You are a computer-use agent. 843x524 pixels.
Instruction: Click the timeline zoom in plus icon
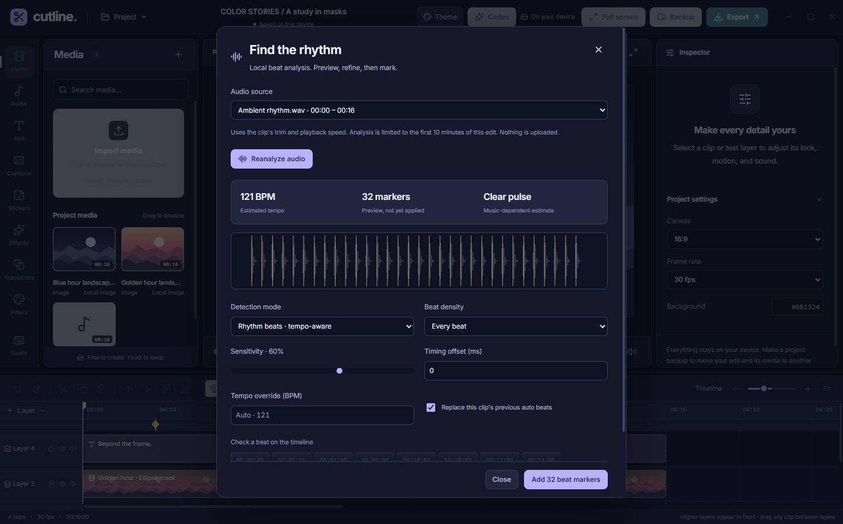pyautogui.click(x=808, y=388)
